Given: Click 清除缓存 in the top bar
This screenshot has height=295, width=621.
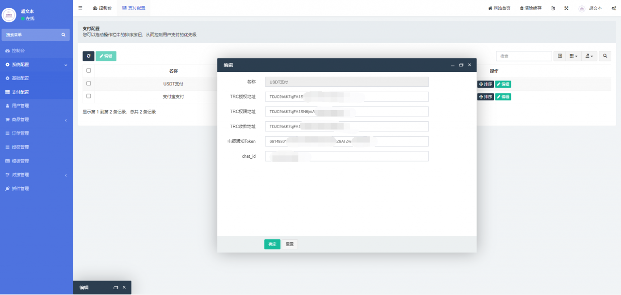Looking at the screenshot, I should tap(530, 8).
